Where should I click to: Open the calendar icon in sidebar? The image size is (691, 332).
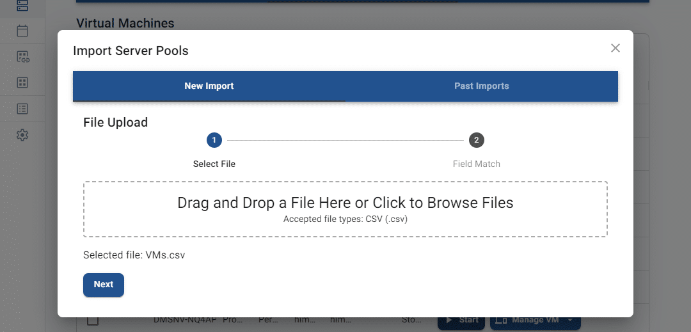[x=22, y=31]
